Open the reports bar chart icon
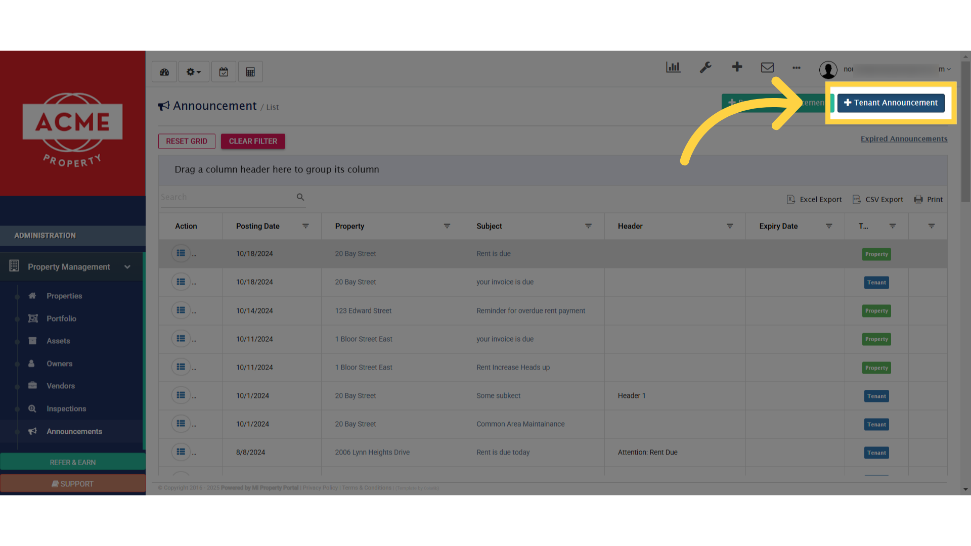The width and height of the screenshot is (971, 546). 673,67
